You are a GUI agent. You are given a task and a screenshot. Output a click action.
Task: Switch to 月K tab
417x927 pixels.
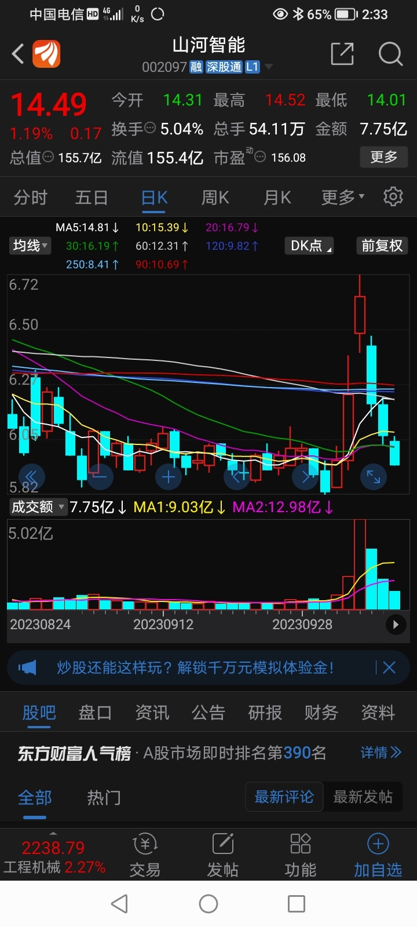277,198
